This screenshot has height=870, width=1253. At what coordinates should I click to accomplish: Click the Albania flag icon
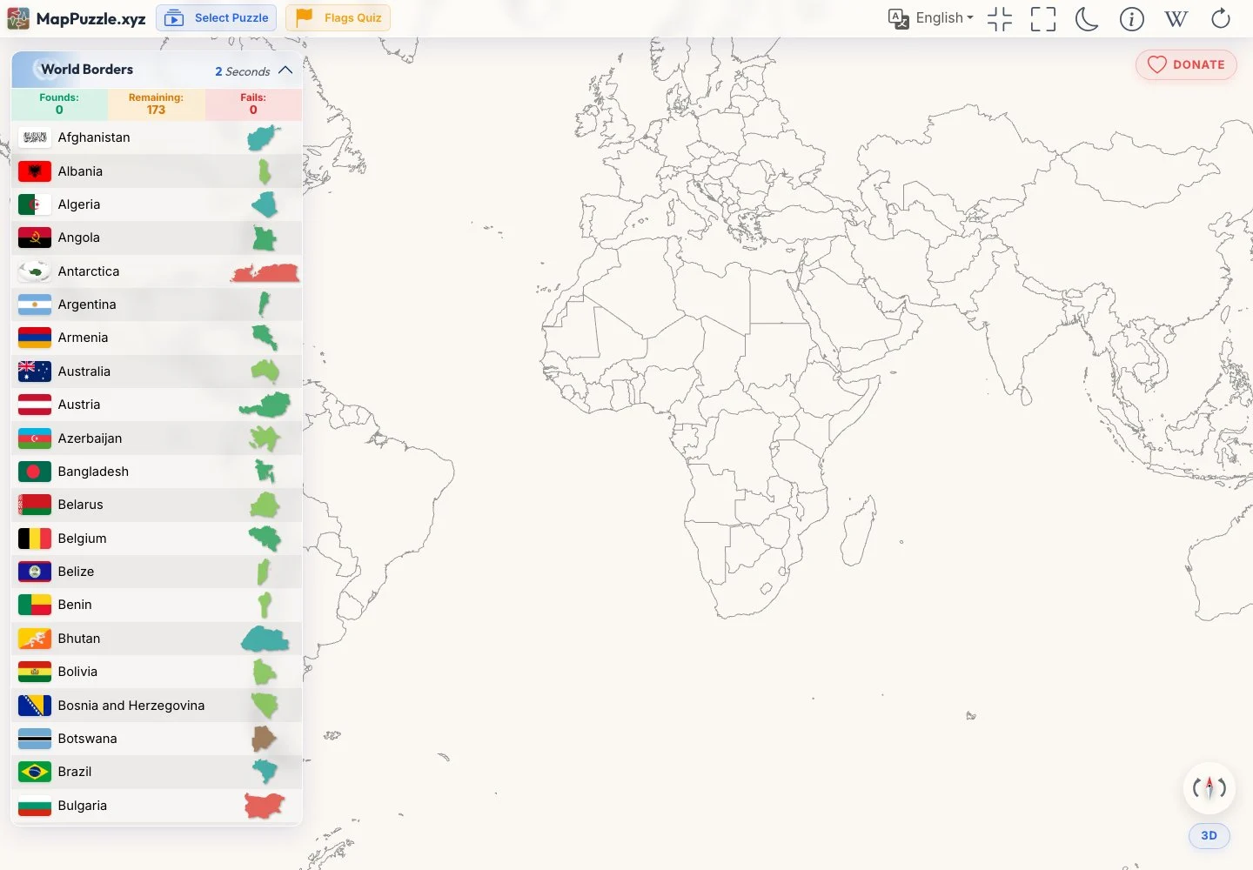[x=35, y=171]
